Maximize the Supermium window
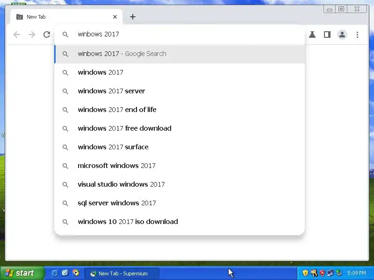The width and height of the screenshot is (374, 280). [341, 9]
